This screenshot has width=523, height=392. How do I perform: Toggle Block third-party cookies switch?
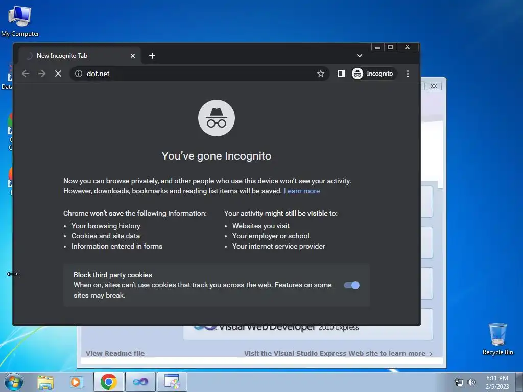351,285
